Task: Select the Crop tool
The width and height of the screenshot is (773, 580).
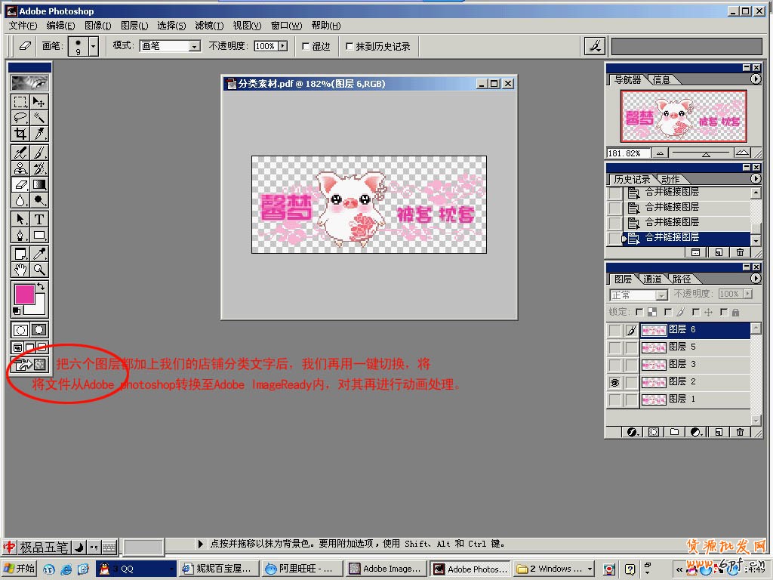Action: tap(20, 134)
